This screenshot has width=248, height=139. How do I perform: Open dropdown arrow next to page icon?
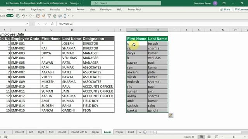[68, 16]
